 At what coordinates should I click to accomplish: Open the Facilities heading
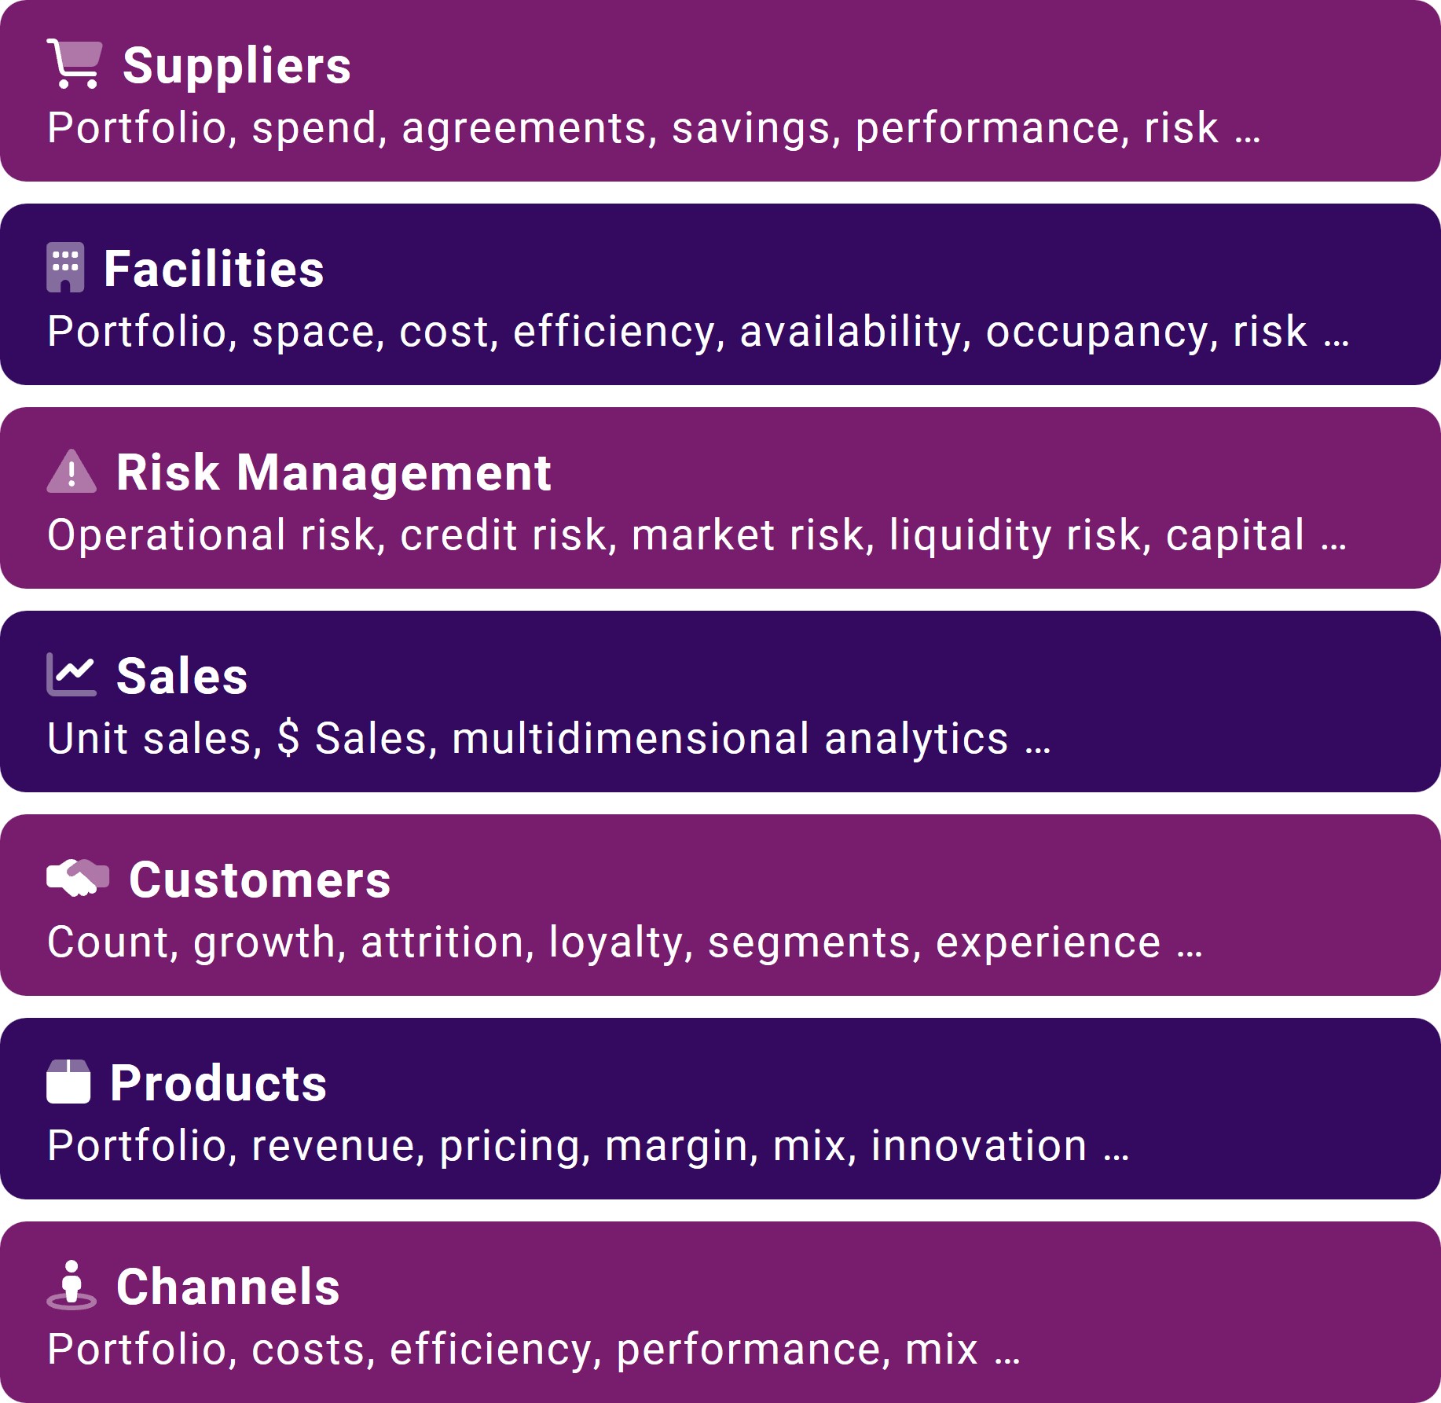[214, 269]
